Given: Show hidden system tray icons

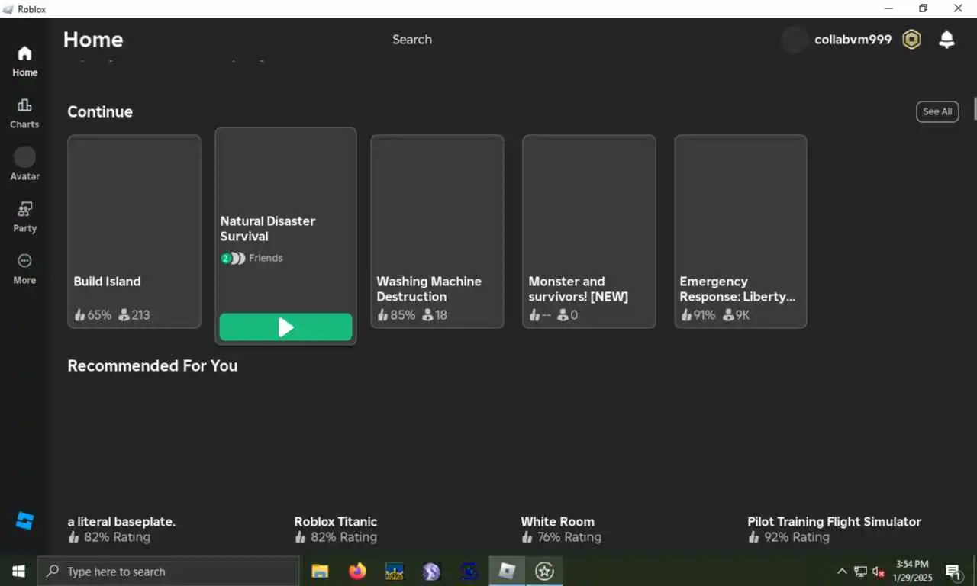Looking at the screenshot, I should coord(842,571).
